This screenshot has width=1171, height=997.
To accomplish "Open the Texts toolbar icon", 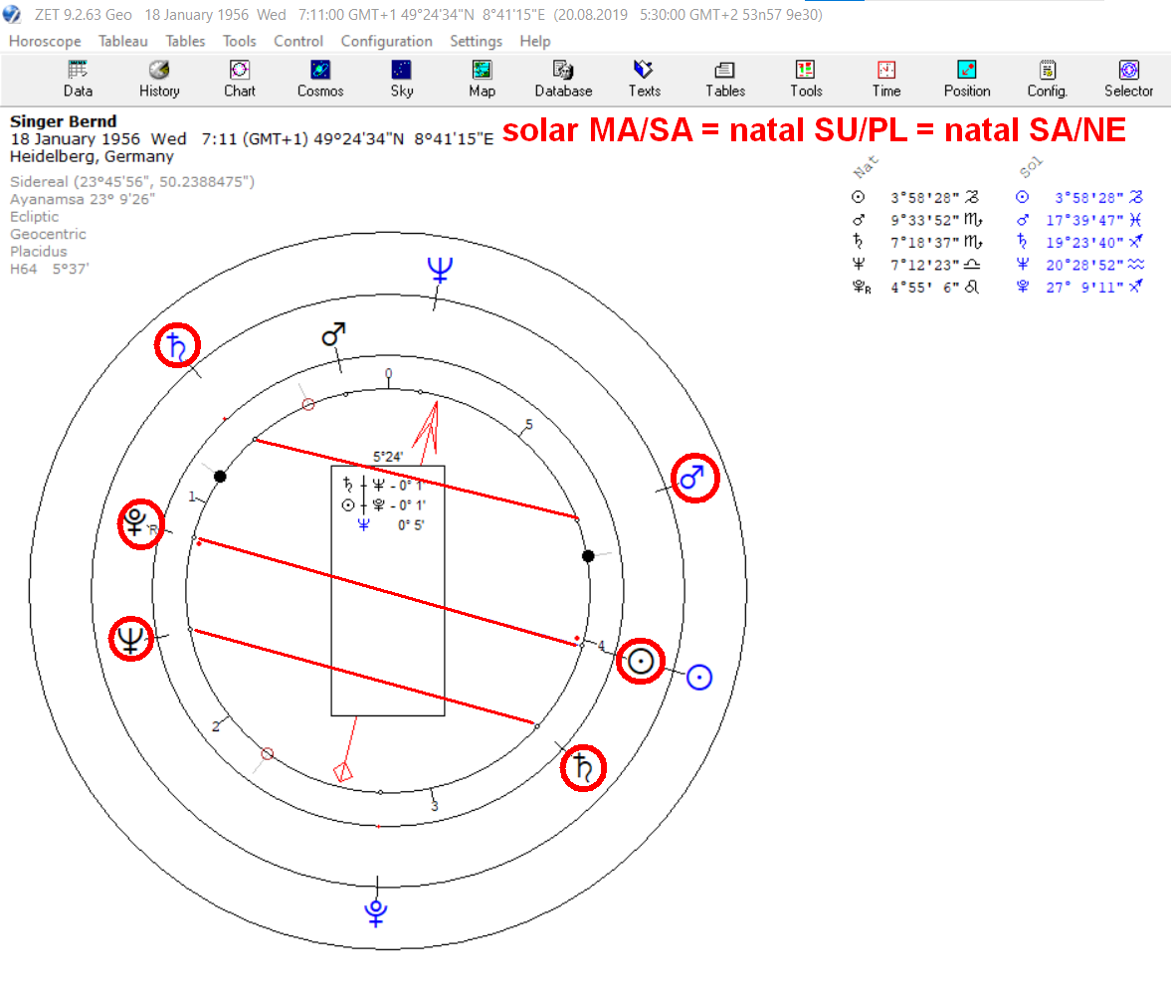I will tap(644, 80).
